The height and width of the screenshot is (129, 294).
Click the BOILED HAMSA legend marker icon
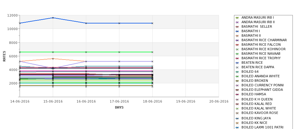[x=237, y=95]
